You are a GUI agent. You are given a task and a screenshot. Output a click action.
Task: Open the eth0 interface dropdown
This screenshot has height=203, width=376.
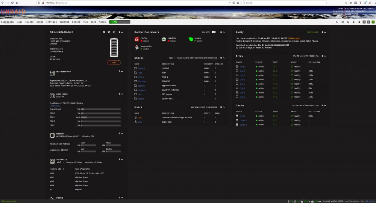tap(61, 162)
